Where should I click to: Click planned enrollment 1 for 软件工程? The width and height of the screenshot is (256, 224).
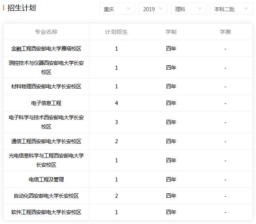click(116, 212)
